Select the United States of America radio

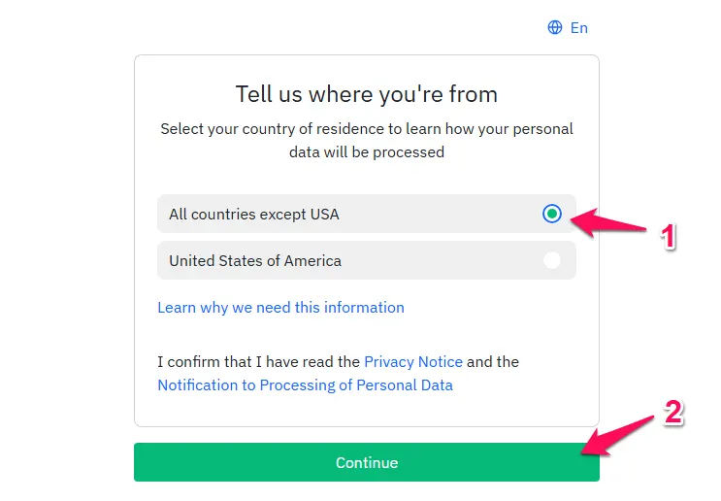point(552,260)
